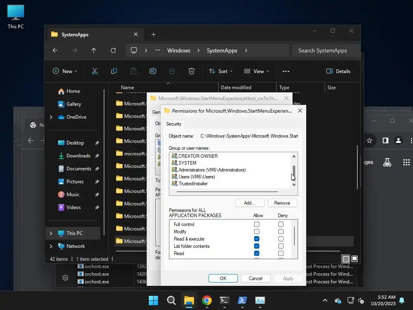The width and height of the screenshot is (413, 310).
Task: Click the Rename icon in File Explorer toolbar
Action: pos(153,71)
